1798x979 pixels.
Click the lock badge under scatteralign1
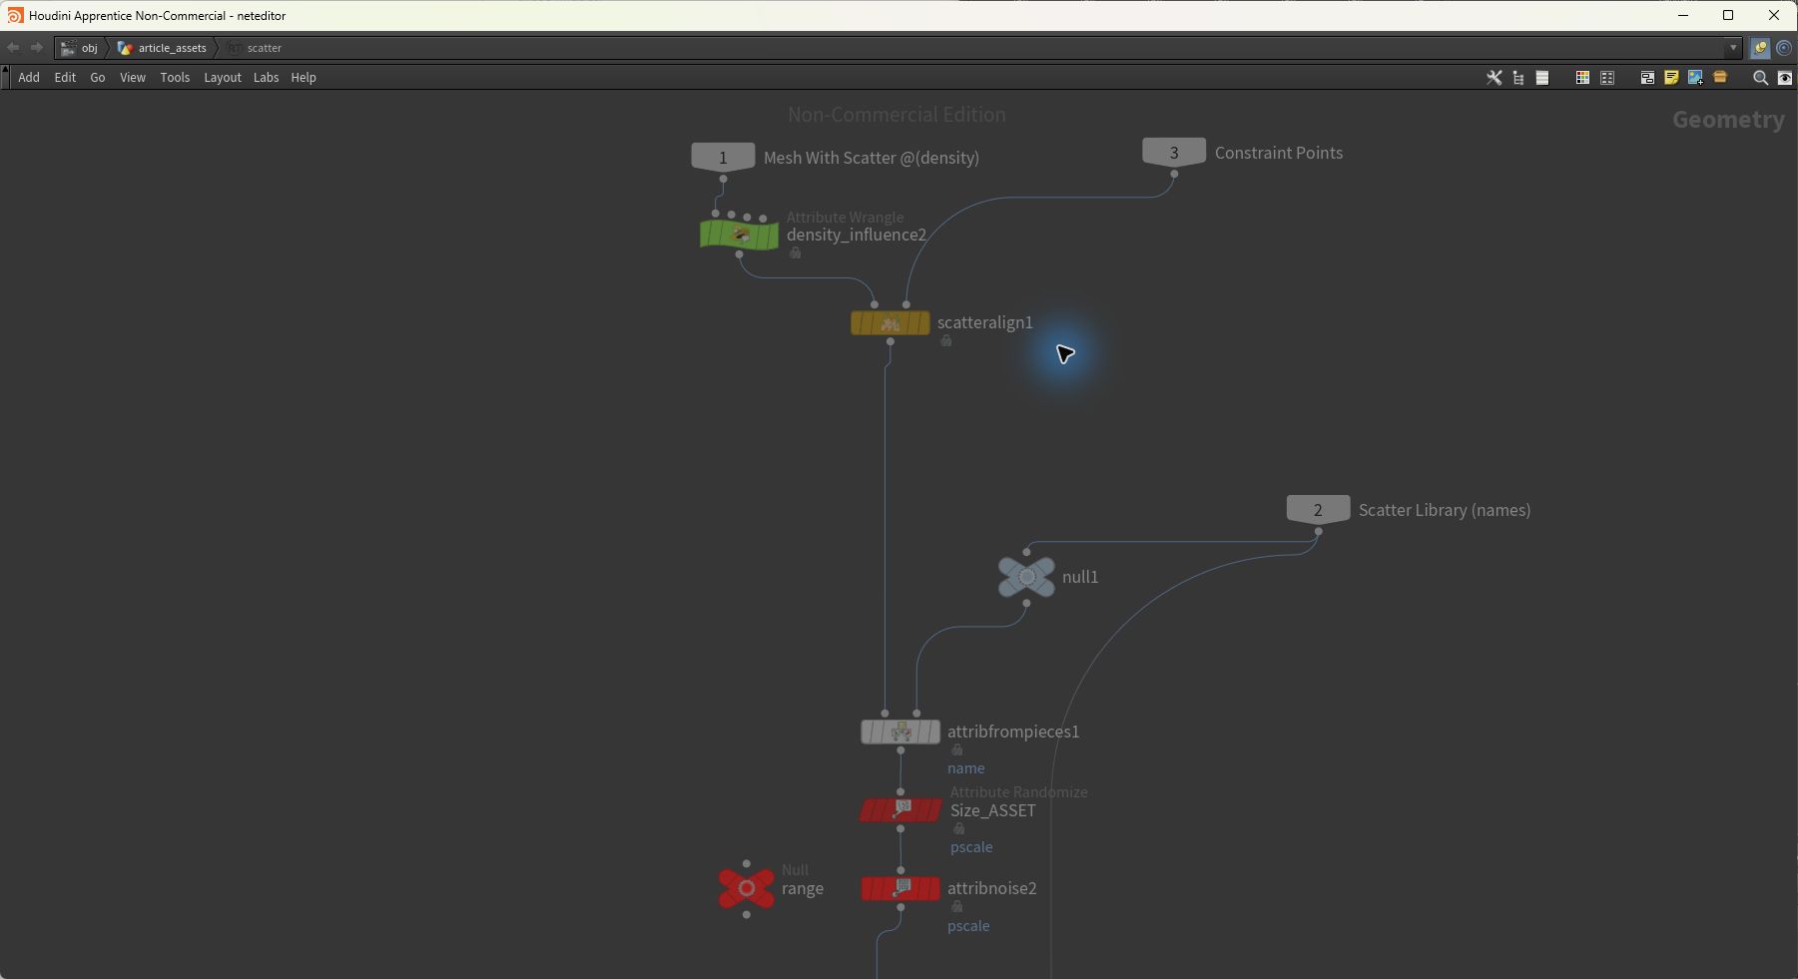coord(946,341)
